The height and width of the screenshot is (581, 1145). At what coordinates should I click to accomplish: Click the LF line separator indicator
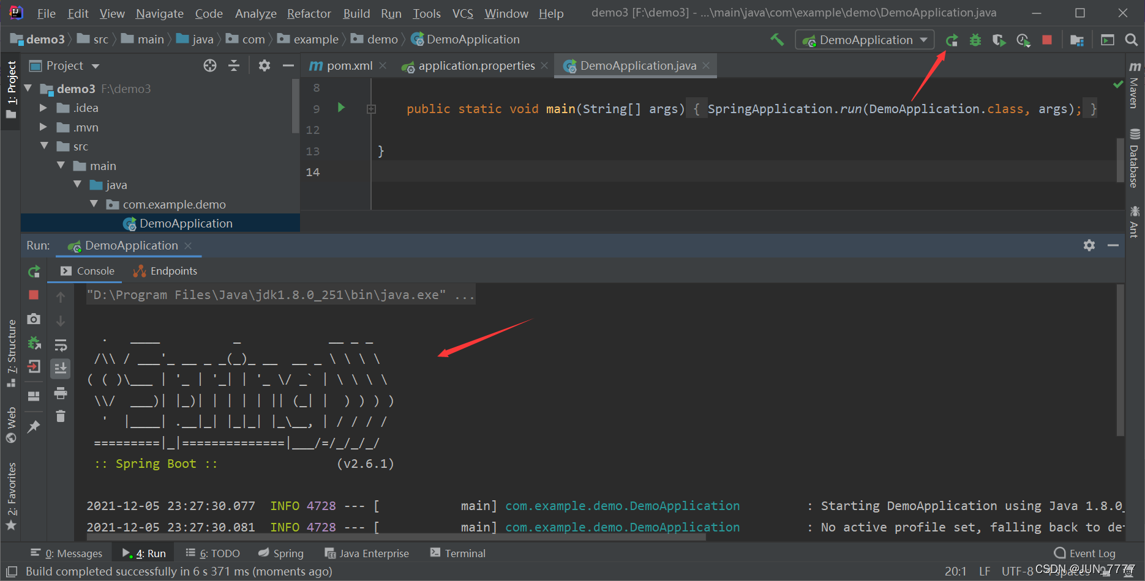[985, 571]
